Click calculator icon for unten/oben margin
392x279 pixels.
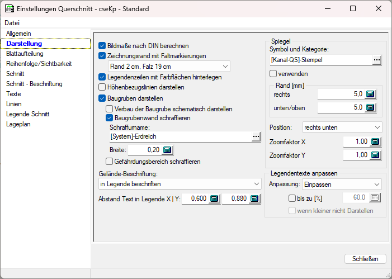pyautogui.click(x=370, y=107)
